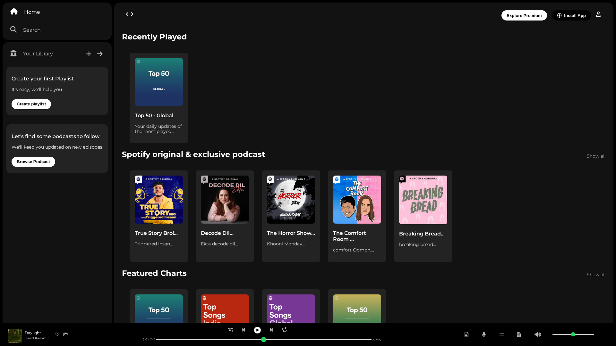Open the user profile icon
The image size is (616, 346).
598,14
